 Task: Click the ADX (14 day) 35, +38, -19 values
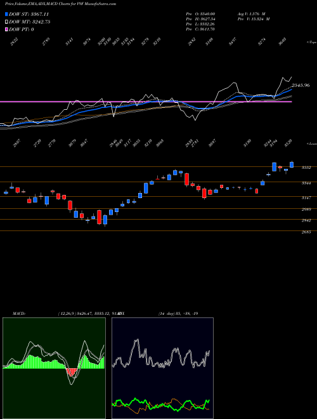pyautogui.click(x=178, y=313)
